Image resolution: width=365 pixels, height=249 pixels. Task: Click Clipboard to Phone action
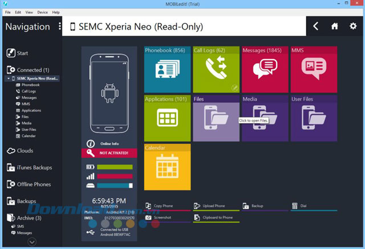pyautogui.click(x=216, y=218)
